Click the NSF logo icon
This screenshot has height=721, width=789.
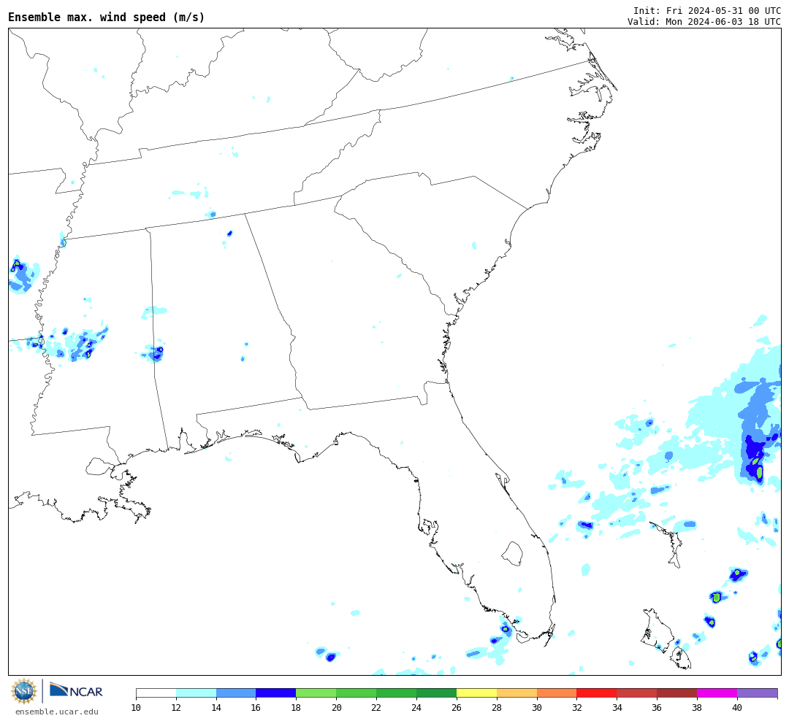23,691
